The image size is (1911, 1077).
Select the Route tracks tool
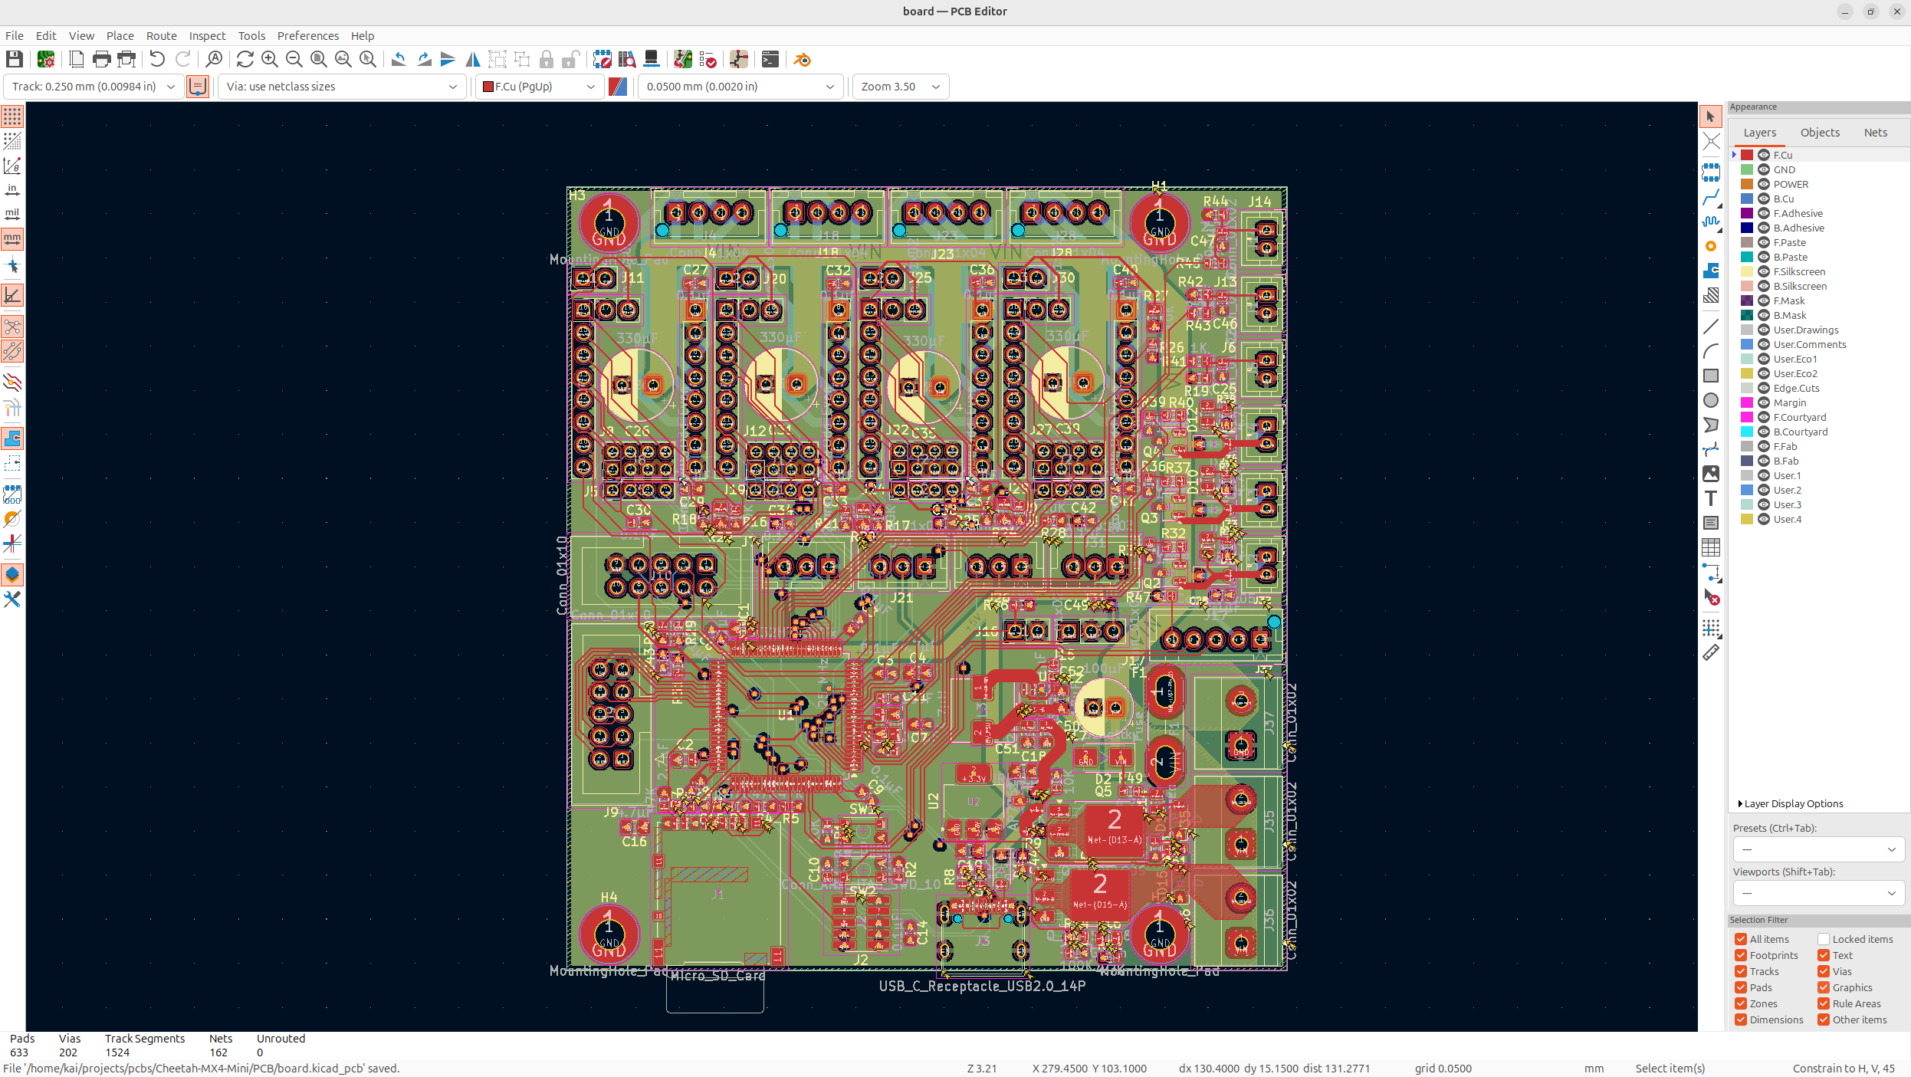point(1711,198)
